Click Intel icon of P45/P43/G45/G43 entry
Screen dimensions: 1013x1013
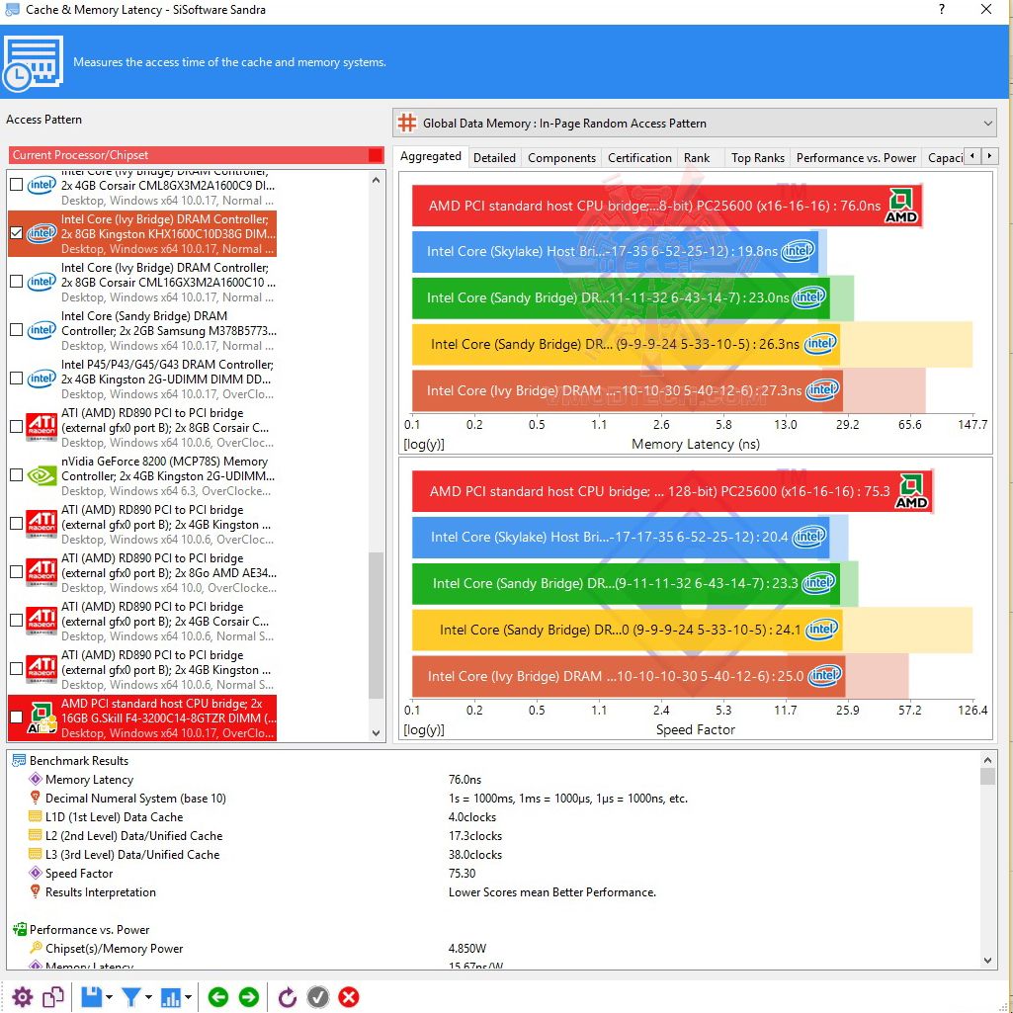42,379
